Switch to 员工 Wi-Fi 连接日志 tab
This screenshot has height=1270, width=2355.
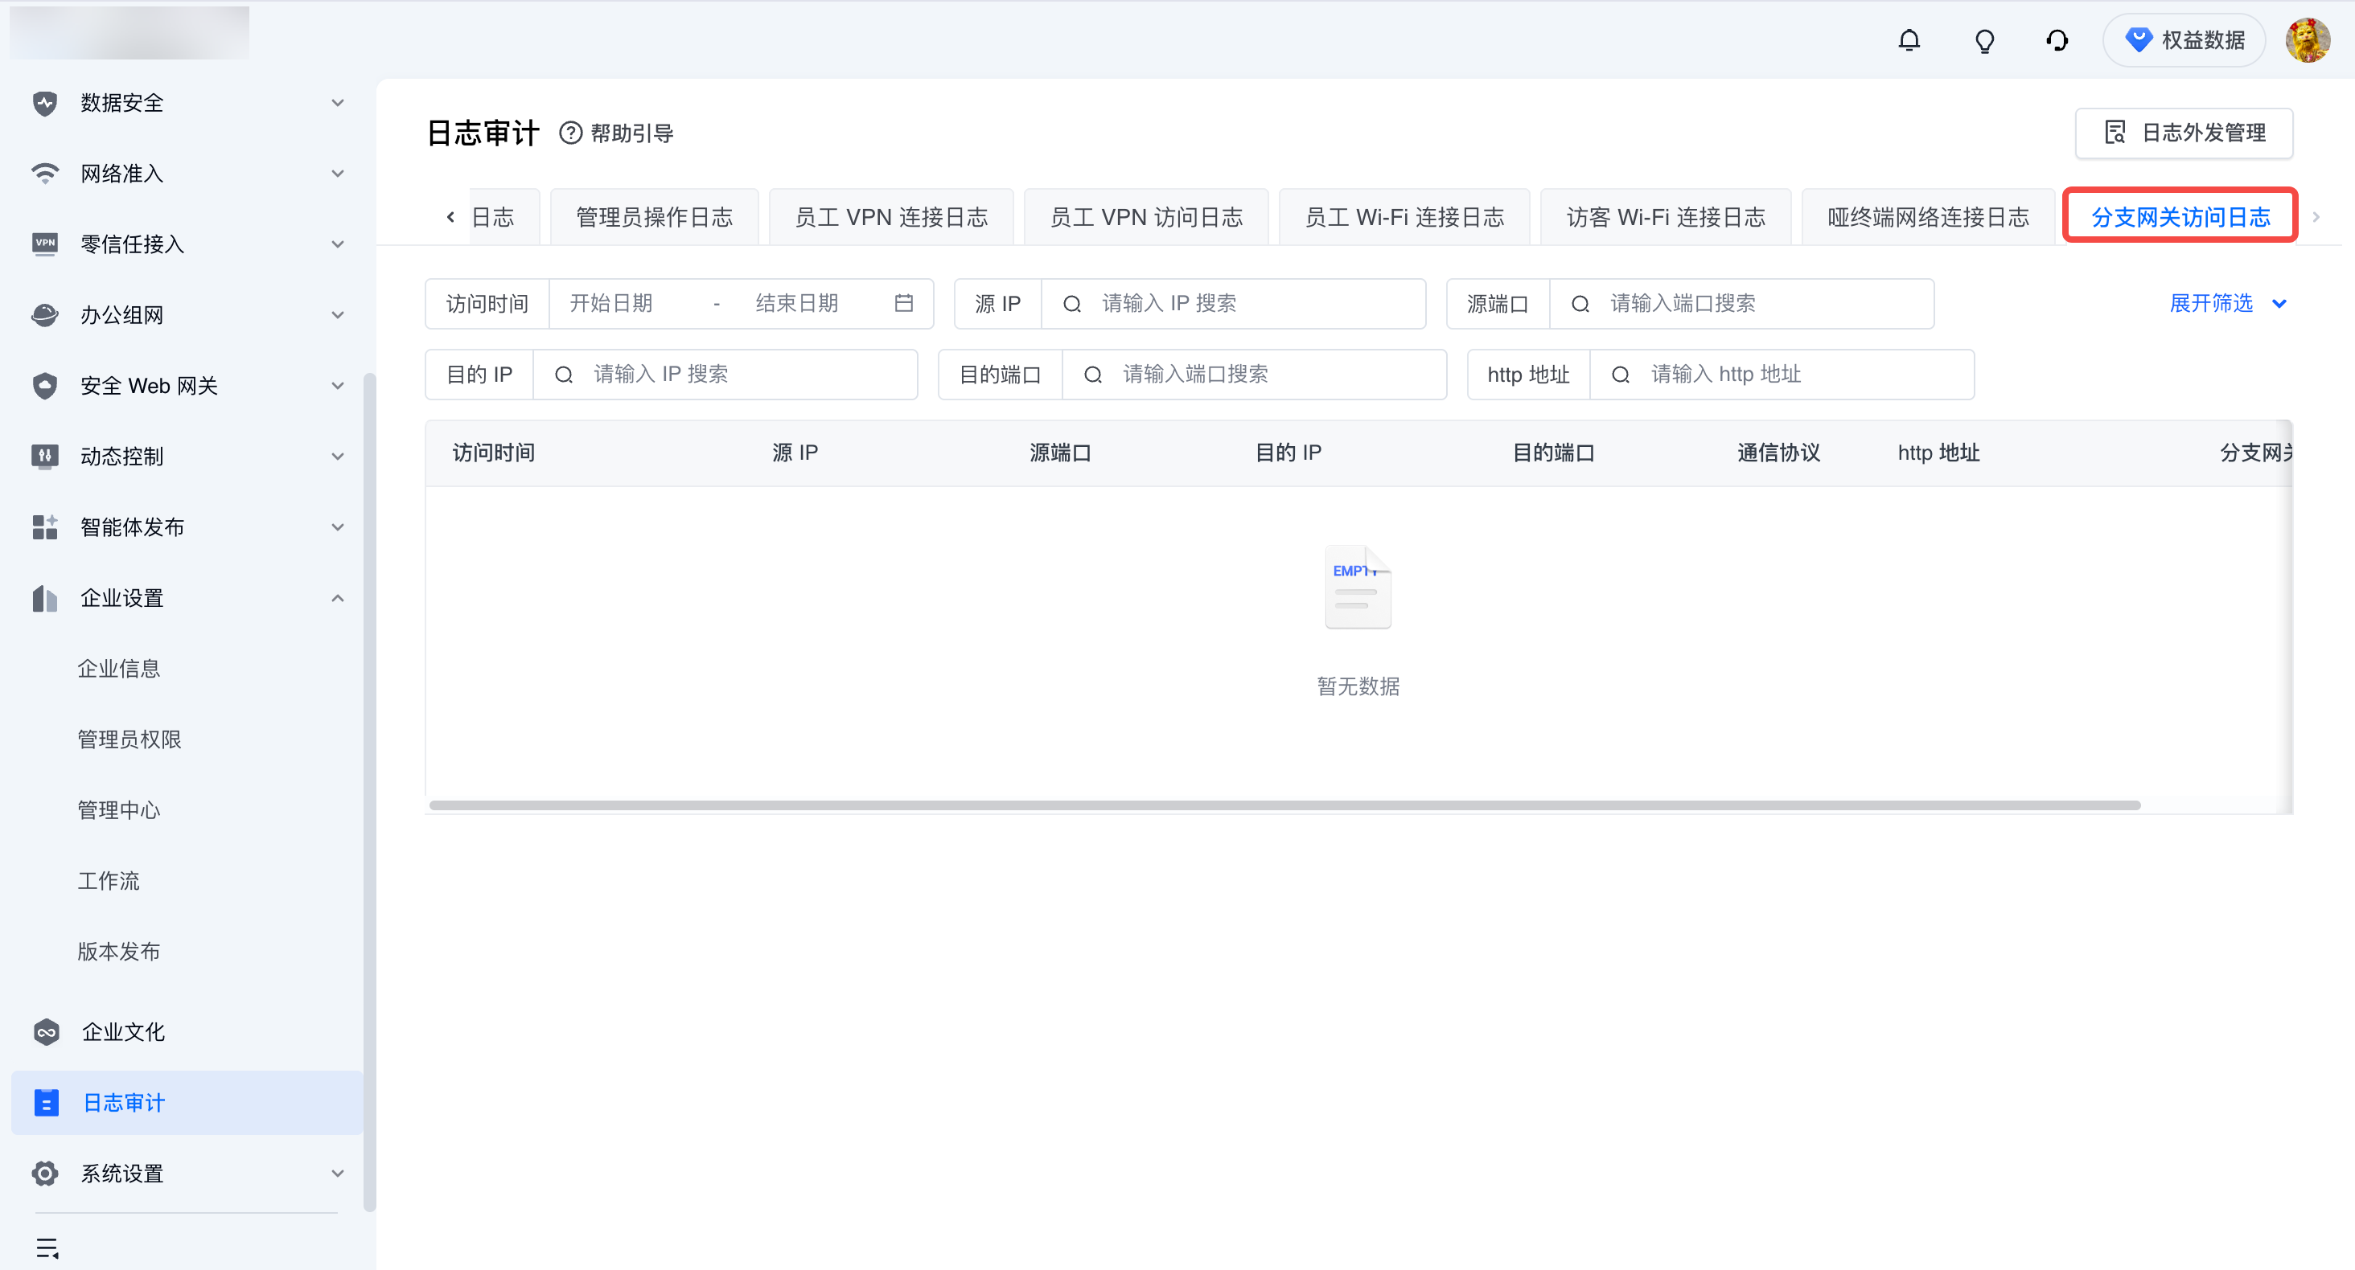pyautogui.click(x=1404, y=218)
